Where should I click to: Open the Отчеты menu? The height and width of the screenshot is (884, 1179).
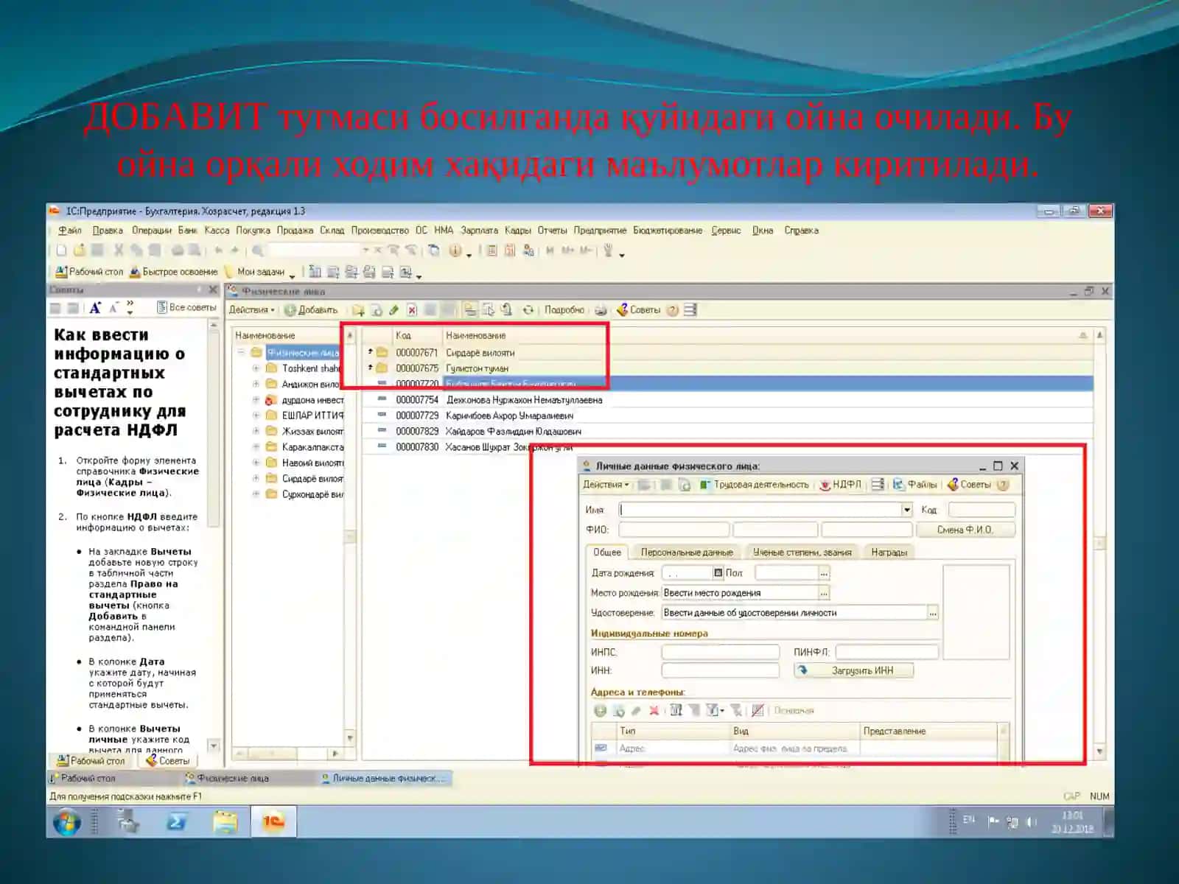[x=552, y=231]
